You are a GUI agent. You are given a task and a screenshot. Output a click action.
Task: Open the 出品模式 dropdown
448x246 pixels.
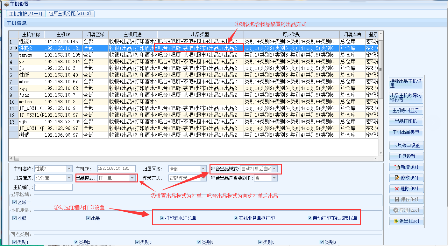tap(132, 178)
